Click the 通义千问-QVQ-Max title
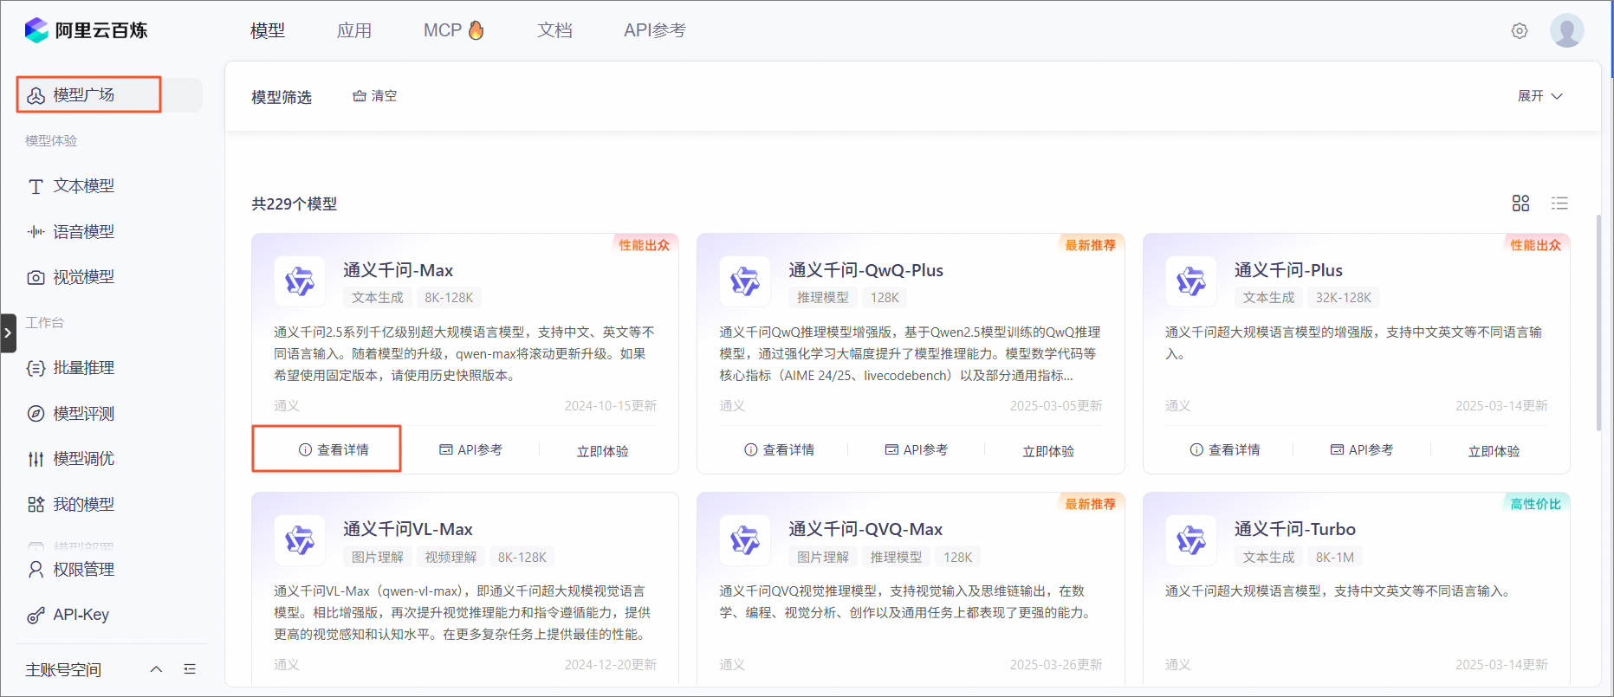1614x697 pixels. pyautogui.click(x=865, y=529)
